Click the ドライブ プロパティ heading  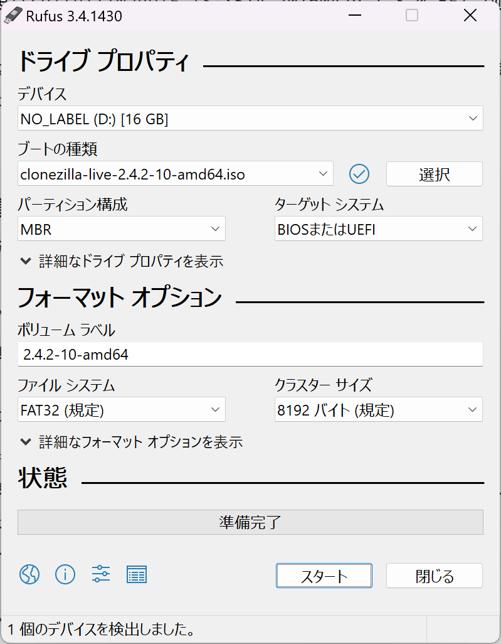pos(103,62)
